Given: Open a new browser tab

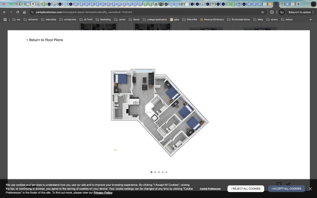Looking at the screenshot, I should (x=298, y=4).
